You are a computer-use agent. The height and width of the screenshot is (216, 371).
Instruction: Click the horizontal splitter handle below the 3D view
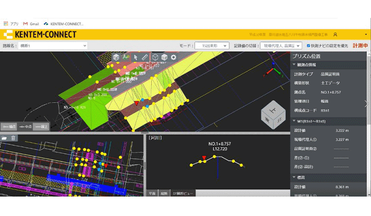(x=145, y=133)
